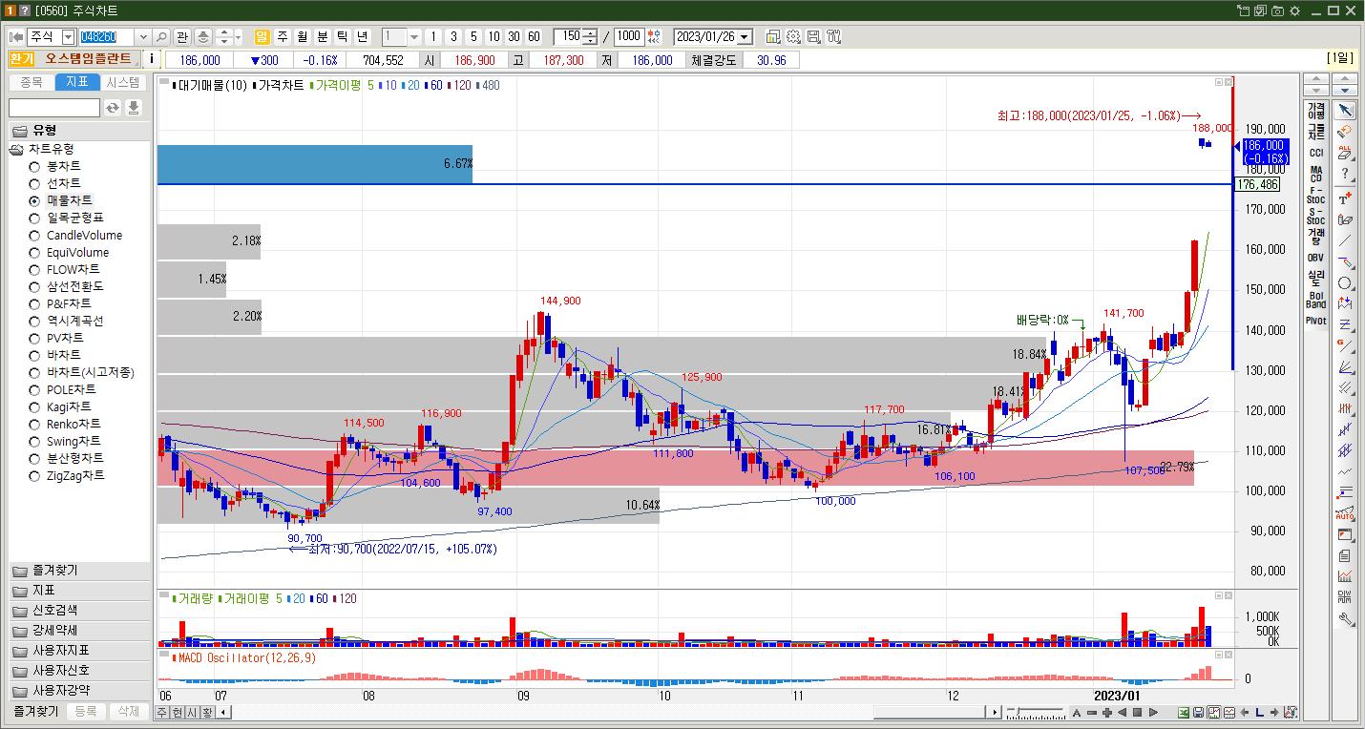Image resolution: width=1365 pixels, height=729 pixels.
Task: Select the 월 monthly period button
Action: [302, 36]
